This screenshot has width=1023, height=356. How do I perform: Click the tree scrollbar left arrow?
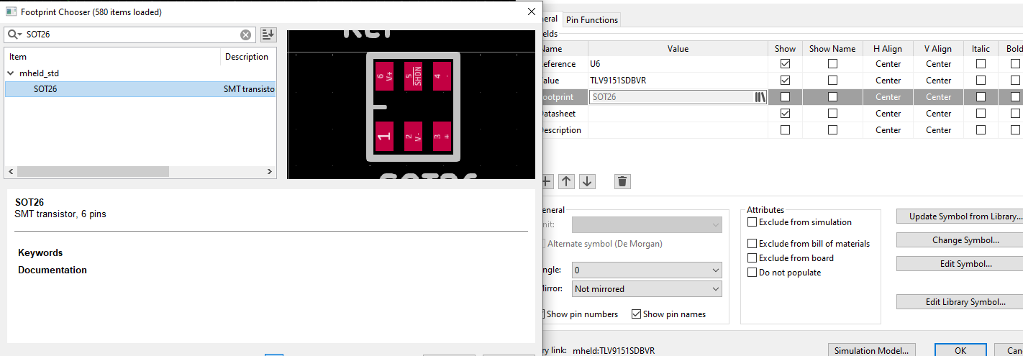coord(11,172)
